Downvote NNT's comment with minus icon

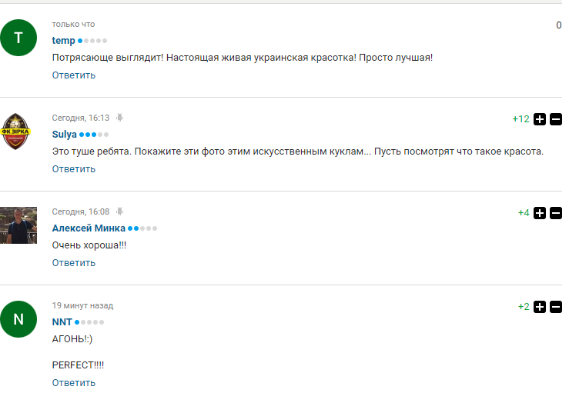point(556,307)
